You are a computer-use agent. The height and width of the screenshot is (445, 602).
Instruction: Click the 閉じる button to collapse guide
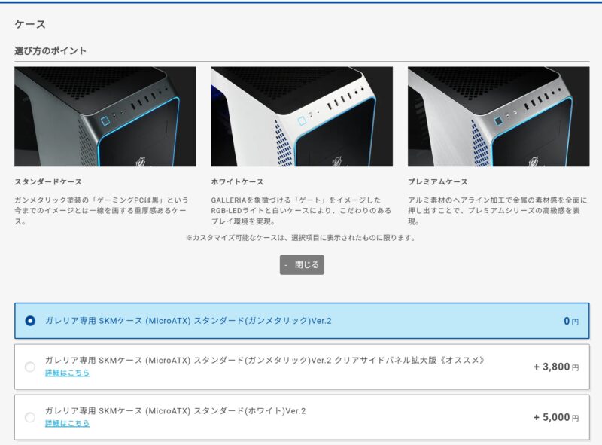tap(302, 265)
